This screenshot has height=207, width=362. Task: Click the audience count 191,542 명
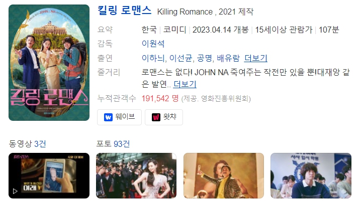coord(160,99)
